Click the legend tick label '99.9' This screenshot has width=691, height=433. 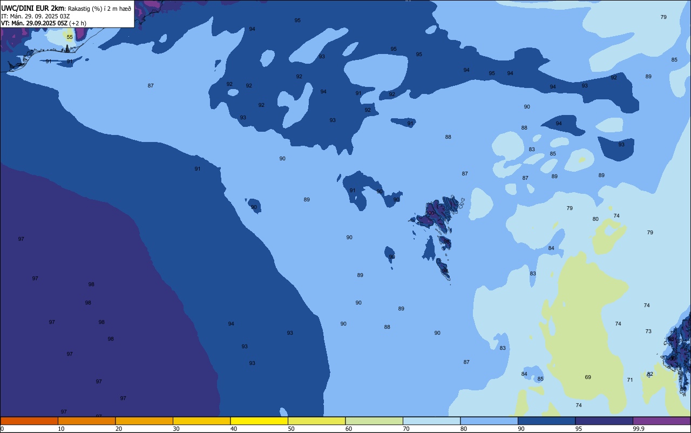pyautogui.click(x=639, y=429)
